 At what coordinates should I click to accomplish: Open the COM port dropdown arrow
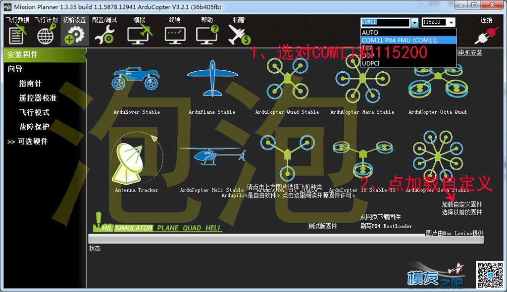(x=414, y=22)
